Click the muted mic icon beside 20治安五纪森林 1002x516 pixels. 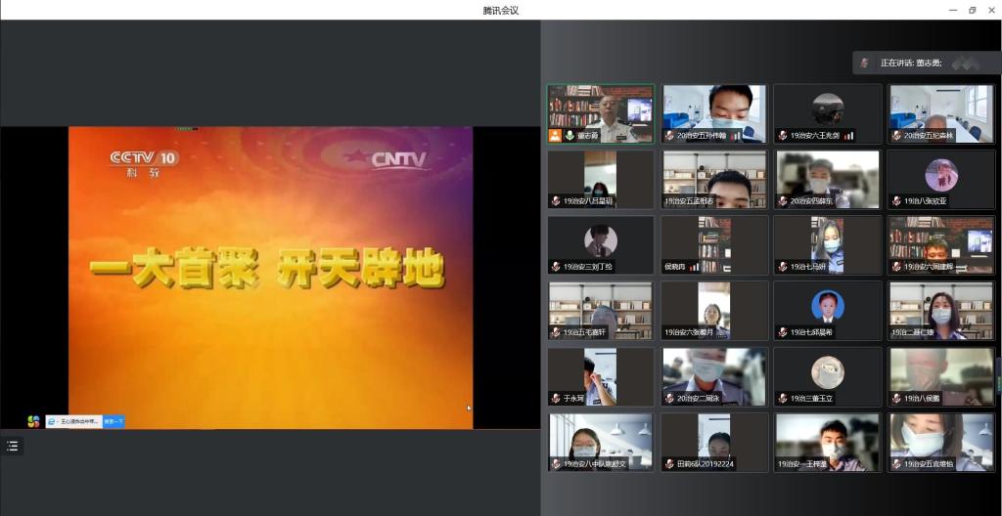pos(896,136)
